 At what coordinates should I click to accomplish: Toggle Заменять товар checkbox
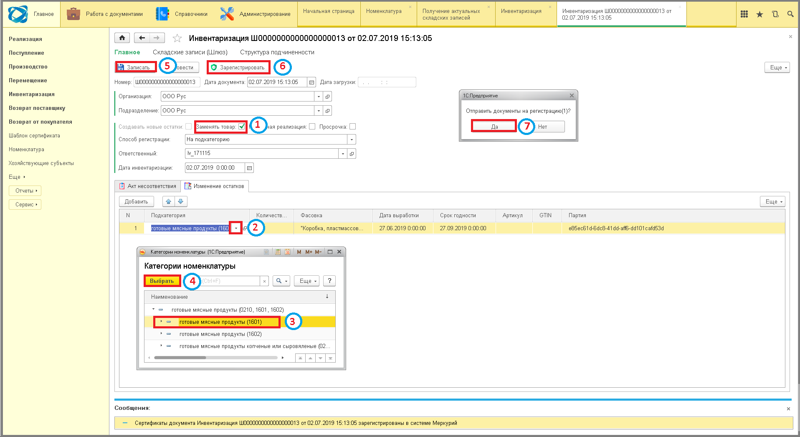pos(242,127)
